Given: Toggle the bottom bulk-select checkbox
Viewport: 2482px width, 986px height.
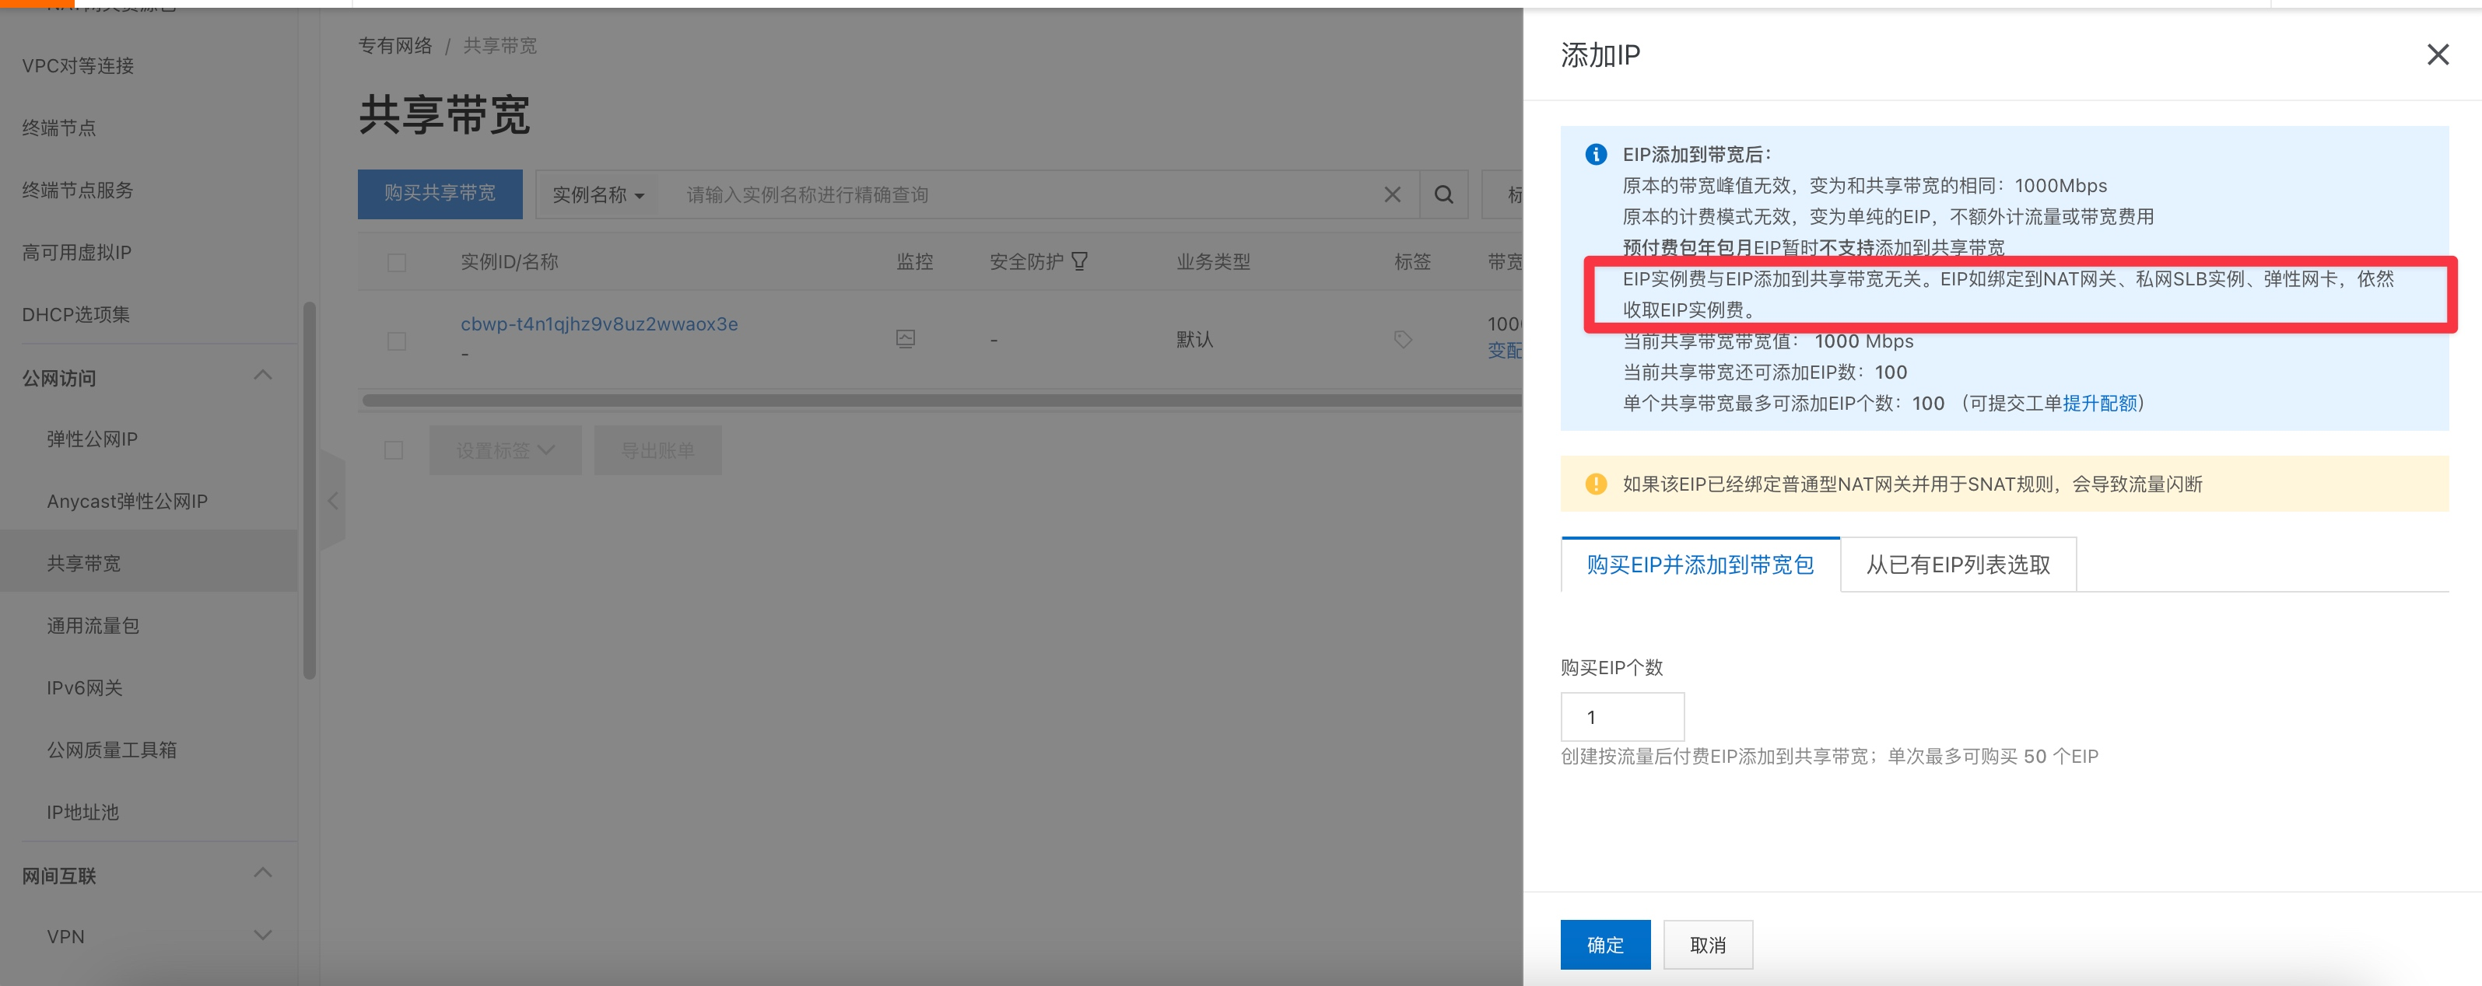Looking at the screenshot, I should point(393,449).
